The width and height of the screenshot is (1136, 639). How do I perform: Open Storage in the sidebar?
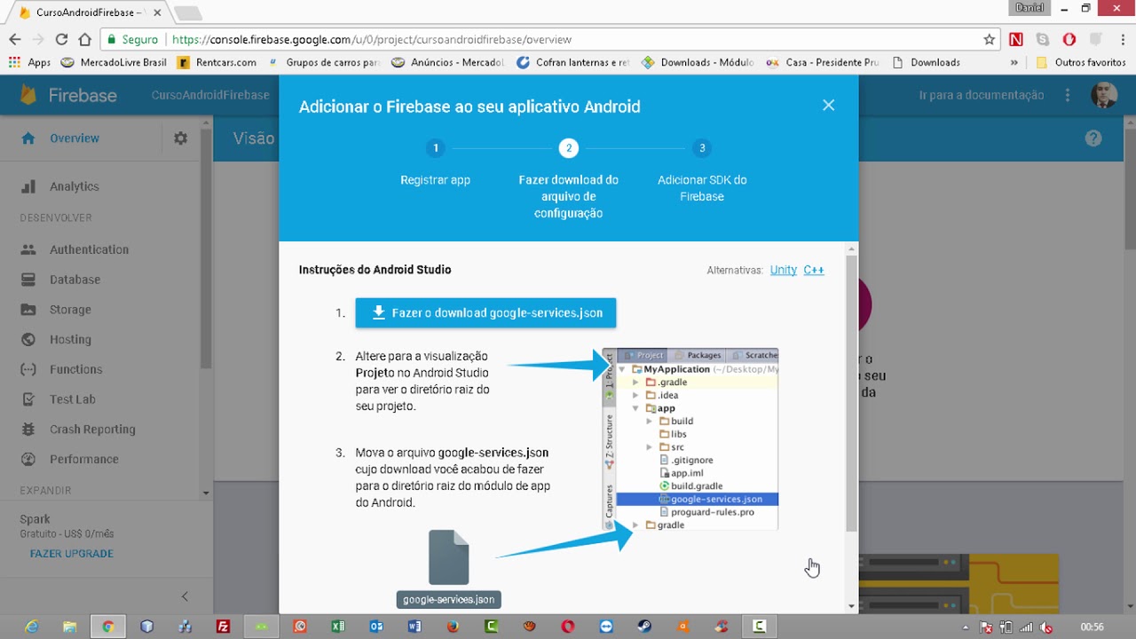(x=70, y=310)
